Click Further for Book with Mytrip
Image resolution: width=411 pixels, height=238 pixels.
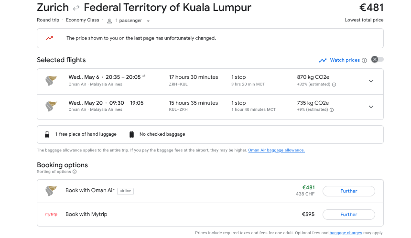pyautogui.click(x=348, y=215)
